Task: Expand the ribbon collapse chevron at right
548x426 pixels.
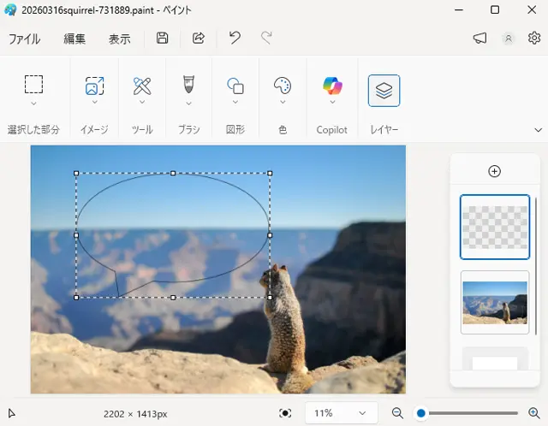Action: [539, 130]
